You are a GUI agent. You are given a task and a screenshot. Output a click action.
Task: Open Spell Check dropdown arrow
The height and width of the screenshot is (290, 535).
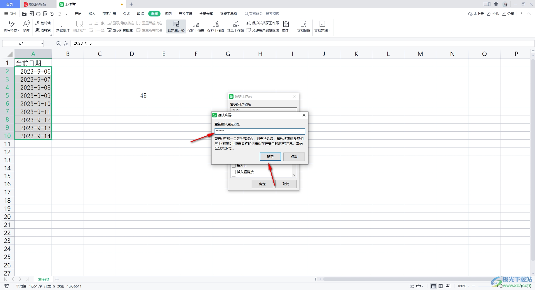tap(19, 31)
